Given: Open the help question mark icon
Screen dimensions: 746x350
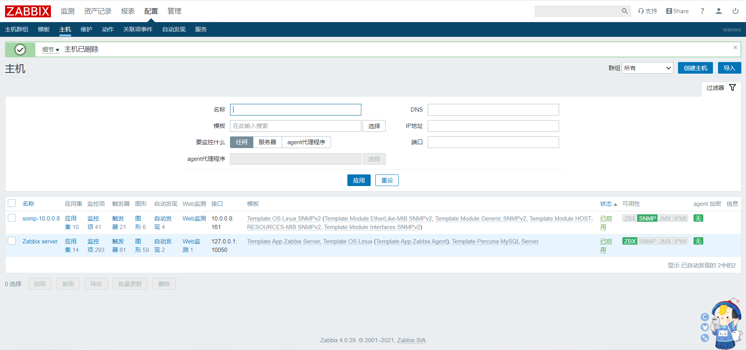Looking at the screenshot, I should tap(702, 11).
